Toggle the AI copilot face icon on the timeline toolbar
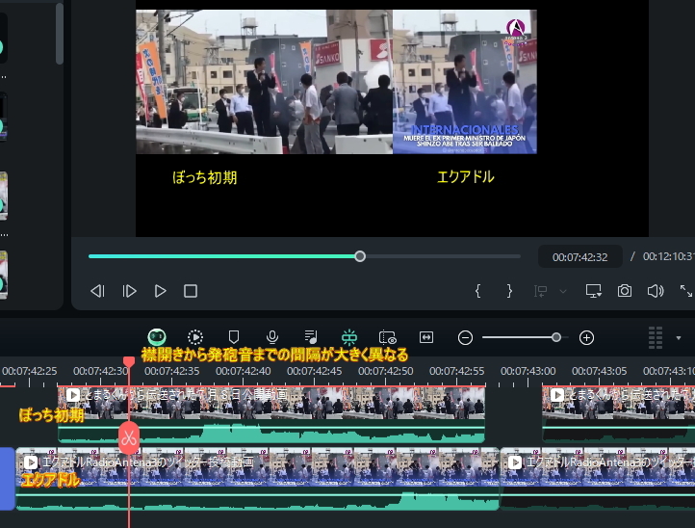 157,337
